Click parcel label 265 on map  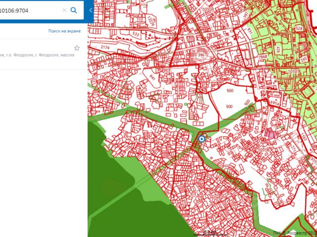point(304,59)
